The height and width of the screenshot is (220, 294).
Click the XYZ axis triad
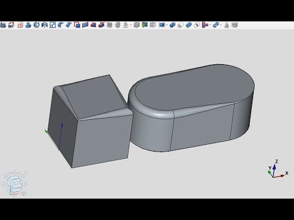tap(277, 169)
